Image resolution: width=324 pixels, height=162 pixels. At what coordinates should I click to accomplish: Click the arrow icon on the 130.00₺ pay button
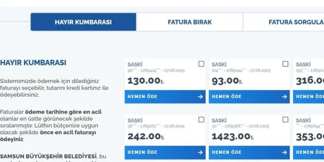tap(200, 96)
